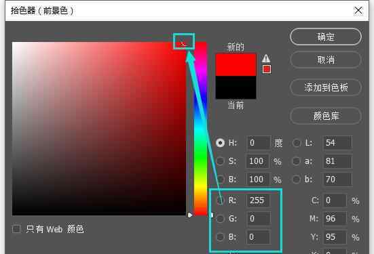Open the 颜色库 color libraries button
This screenshot has height=254, width=374.
[326, 116]
